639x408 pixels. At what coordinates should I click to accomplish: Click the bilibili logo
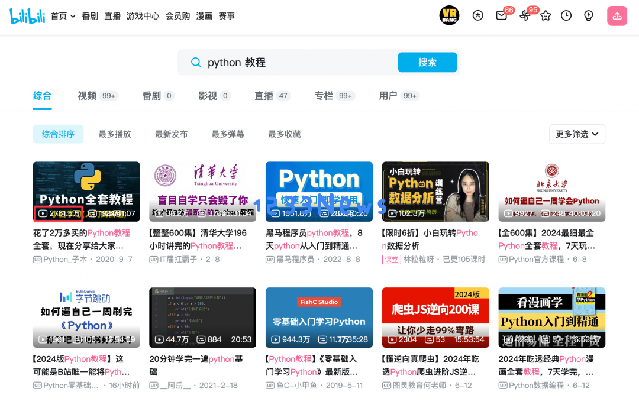27,16
